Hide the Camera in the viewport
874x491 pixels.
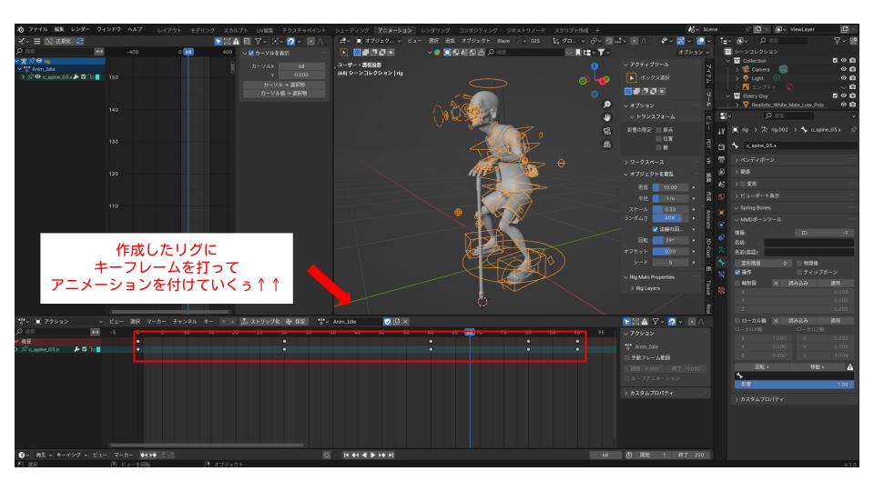(843, 69)
